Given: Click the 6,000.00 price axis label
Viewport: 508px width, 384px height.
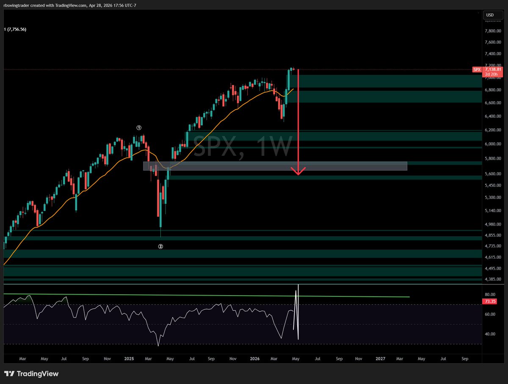Looking at the screenshot, I should click(494, 144).
